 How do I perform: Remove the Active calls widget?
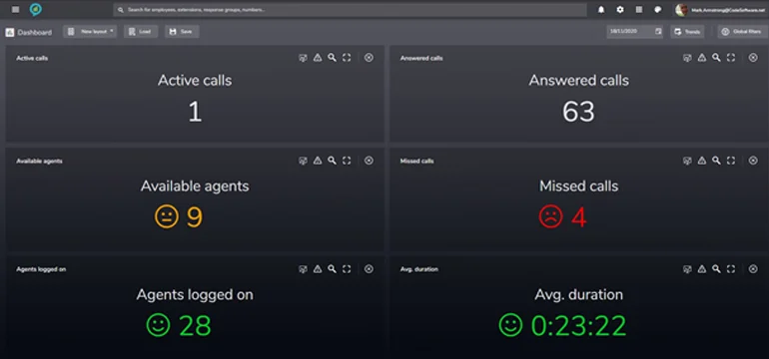pos(369,58)
